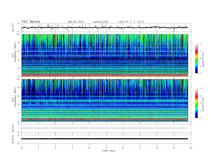Click the 'station=ATH' header text

coord(101,22)
